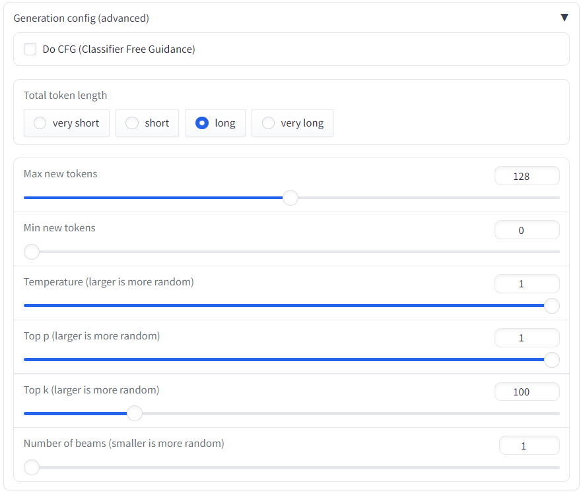Click the Min new tokens slider handle
Image resolution: width=583 pixels, height=493 pixels.
coord(32,252)
